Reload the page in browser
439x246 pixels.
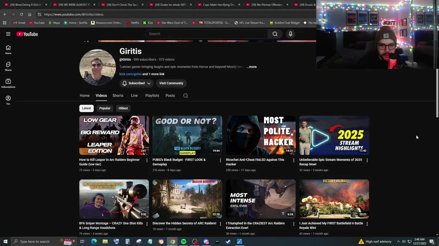[21, 14]
